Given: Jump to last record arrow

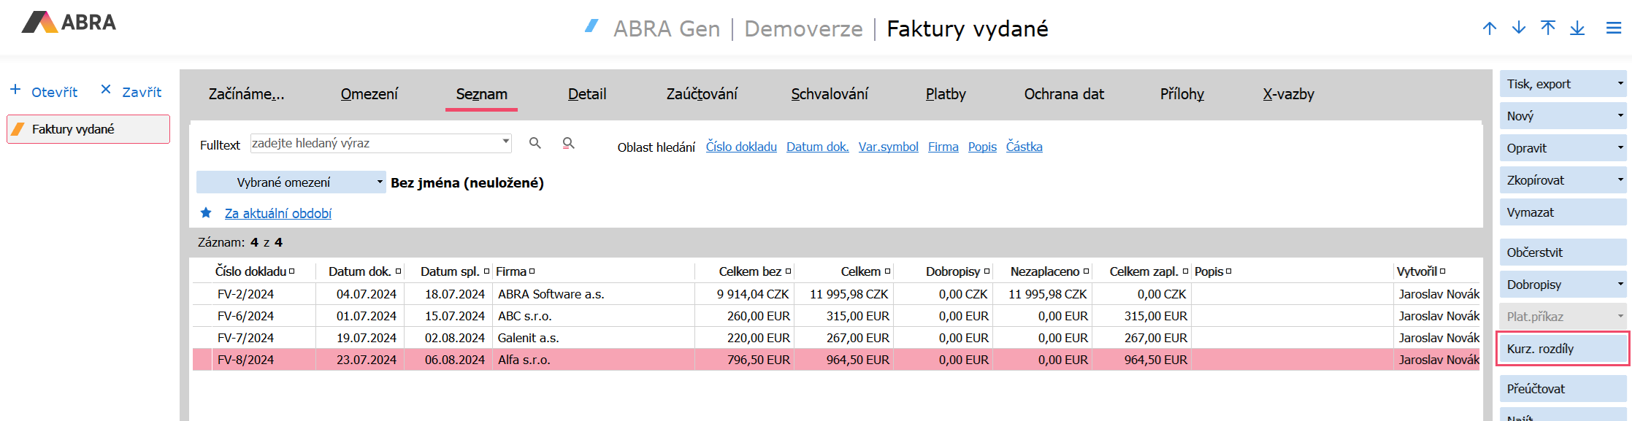Looking at the screenshot, I should click(x=1577, y=28).
